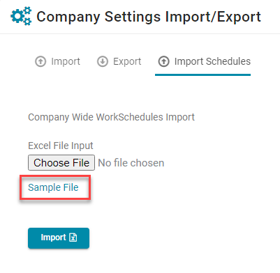
Task: Click the 'Import' tab label text
Action: click(x=66, y=61)
